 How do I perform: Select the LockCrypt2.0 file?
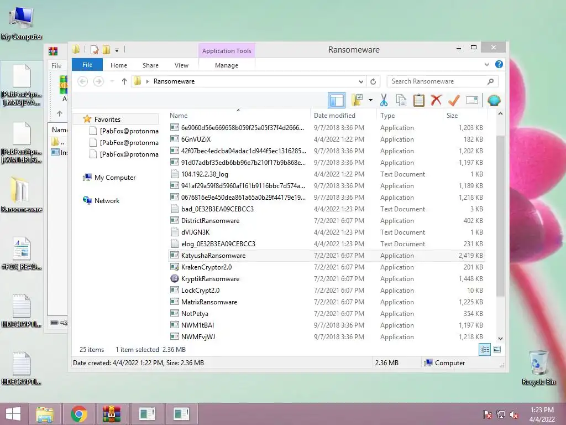coord(200,290)
